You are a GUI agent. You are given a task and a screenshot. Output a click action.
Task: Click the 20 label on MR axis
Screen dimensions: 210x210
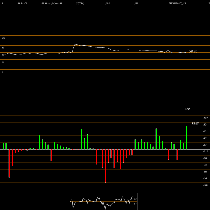pyautogui.click(x=205, y=145)
